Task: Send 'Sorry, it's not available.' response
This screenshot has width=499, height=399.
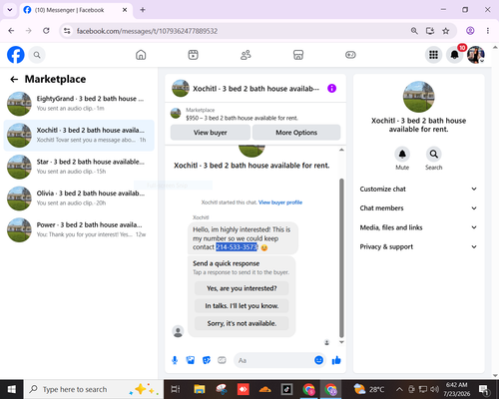Action: [x=242, y=323]
